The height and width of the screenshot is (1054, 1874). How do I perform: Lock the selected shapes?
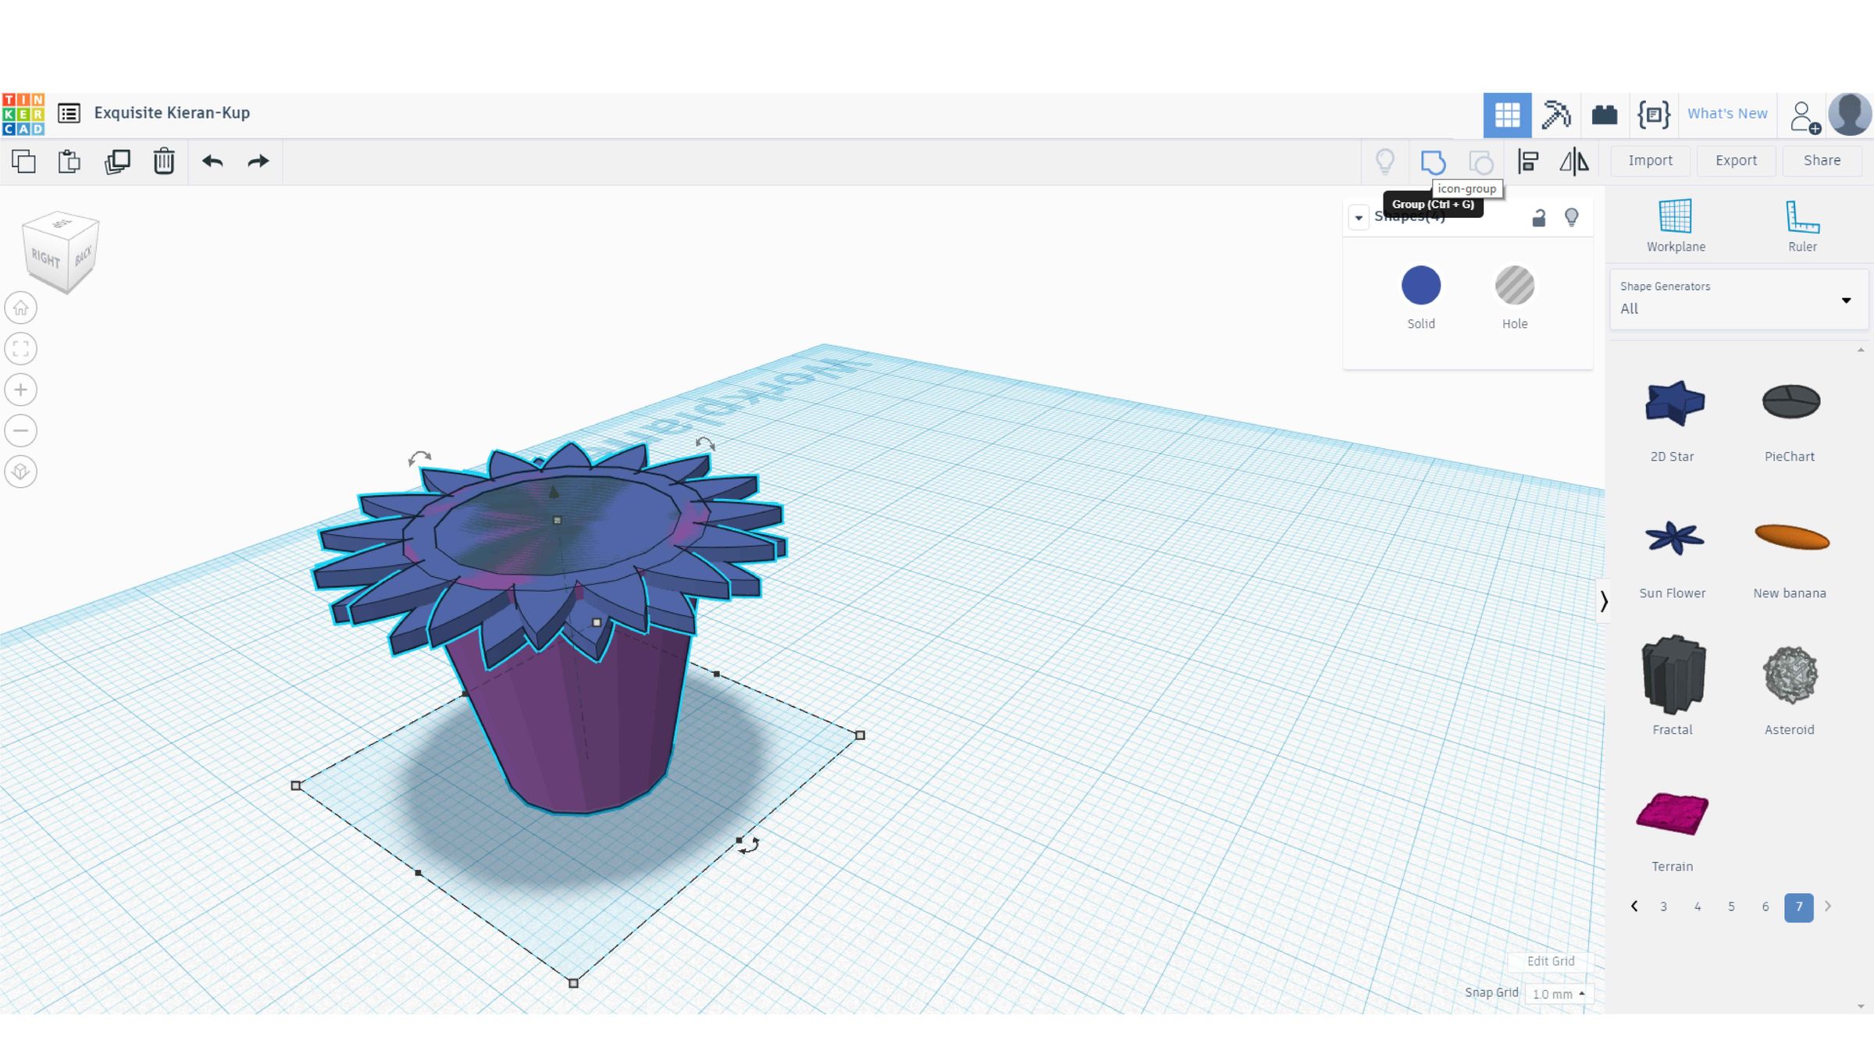pos(1537,216)
